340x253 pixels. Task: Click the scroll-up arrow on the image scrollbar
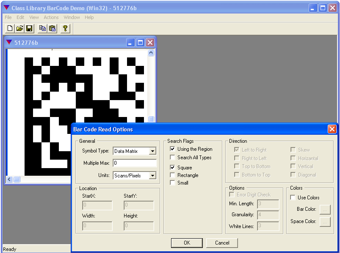pos(152,52)
